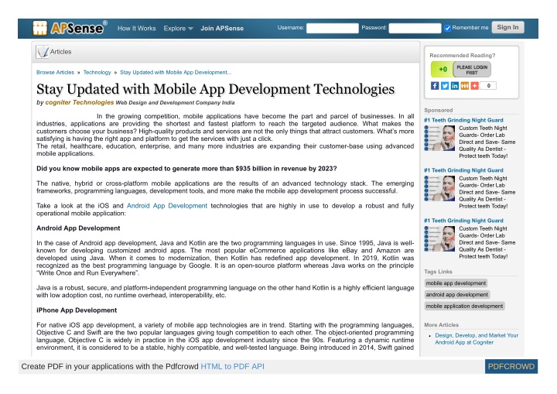Share article on LinkedIn icon
The image size is (557, 394).
(x=455, y=86)
